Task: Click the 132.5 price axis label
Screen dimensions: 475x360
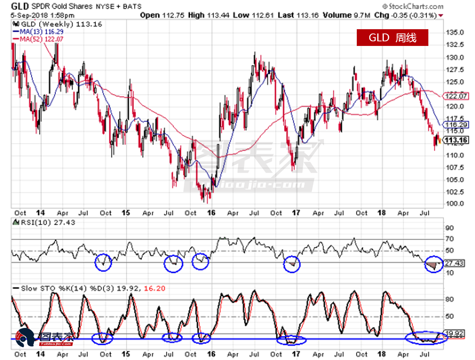Action: coord(455,45)
